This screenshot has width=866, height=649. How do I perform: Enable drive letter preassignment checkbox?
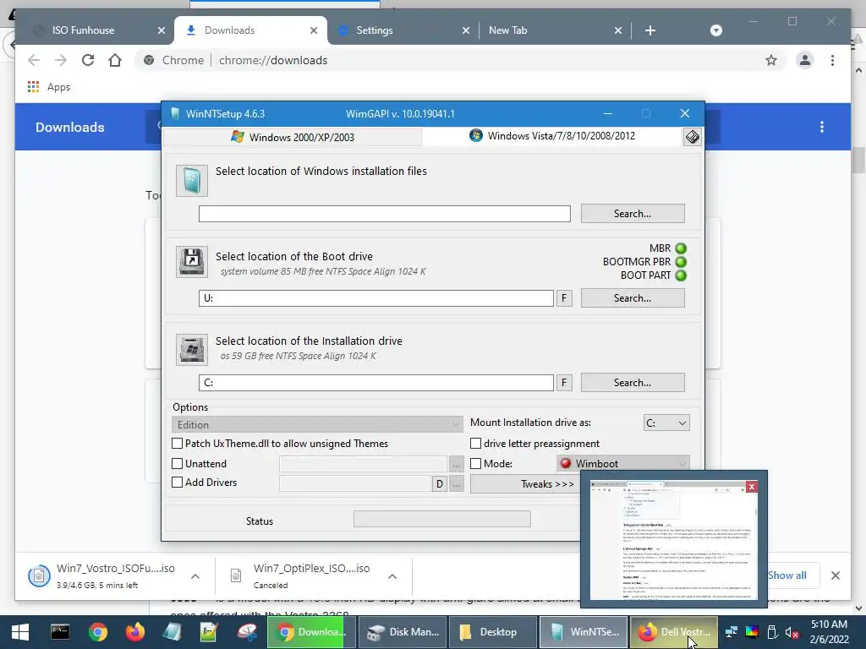[475, 443]
